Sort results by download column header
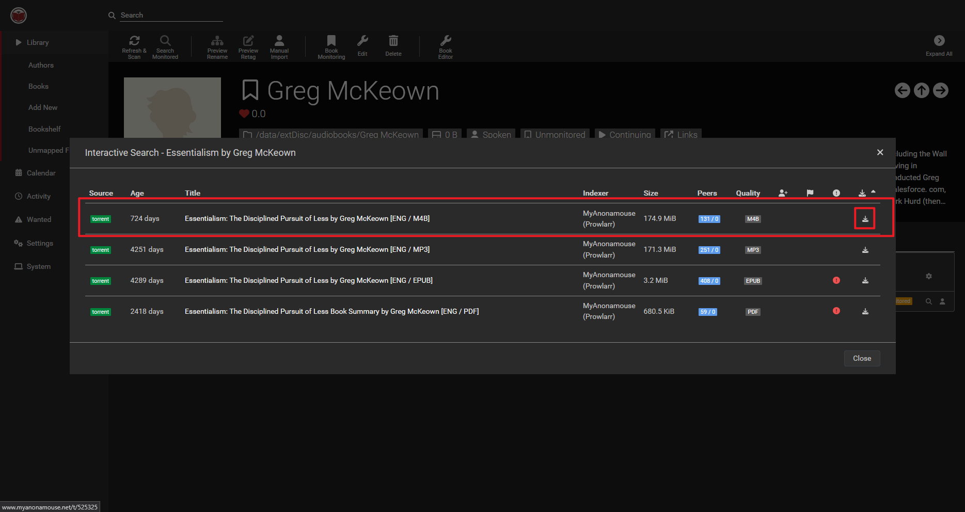965x512 pixels. [x=862, y=193]
